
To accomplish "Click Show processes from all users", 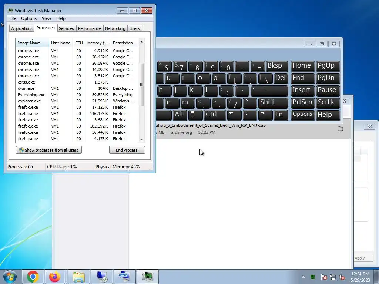I will pyautogui.click(x=49, y=150).
